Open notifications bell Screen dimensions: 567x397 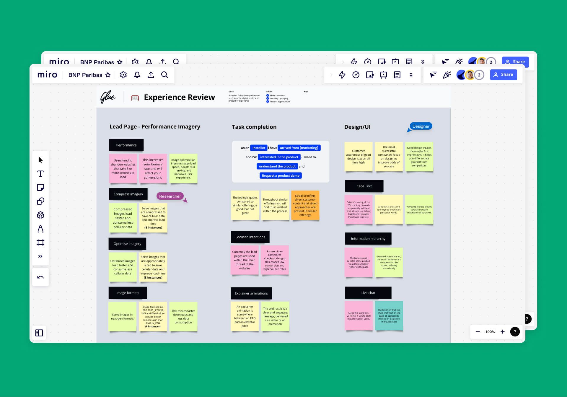point(137,75)
